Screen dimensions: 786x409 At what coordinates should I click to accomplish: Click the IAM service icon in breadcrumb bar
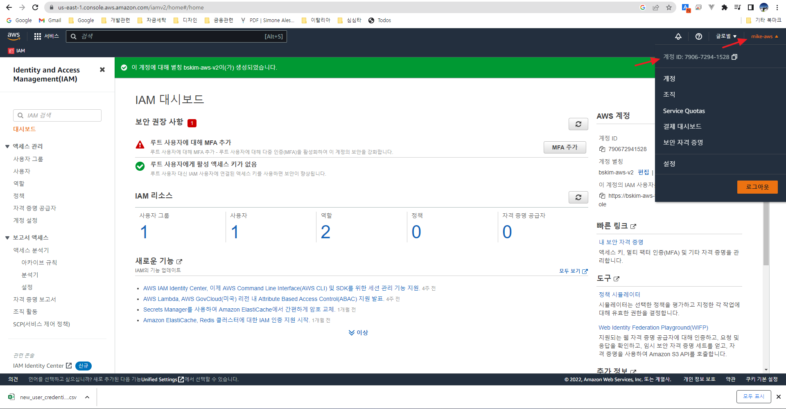(11, 51)
